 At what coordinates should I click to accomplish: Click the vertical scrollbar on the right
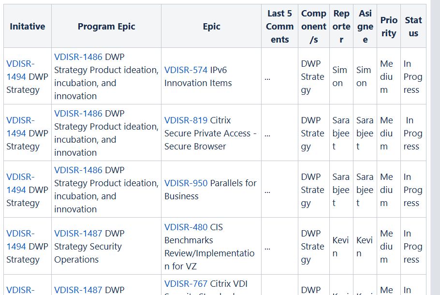click(435, 145)
